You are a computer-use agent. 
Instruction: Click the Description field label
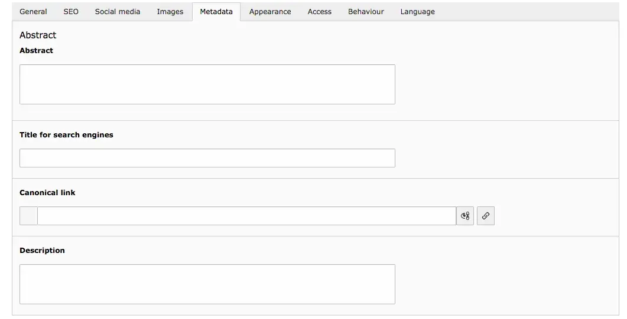point(42,251)
